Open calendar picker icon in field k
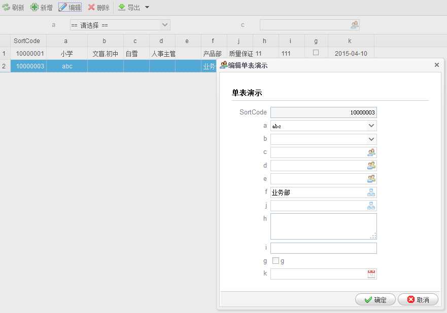 (x=371, y=274)
